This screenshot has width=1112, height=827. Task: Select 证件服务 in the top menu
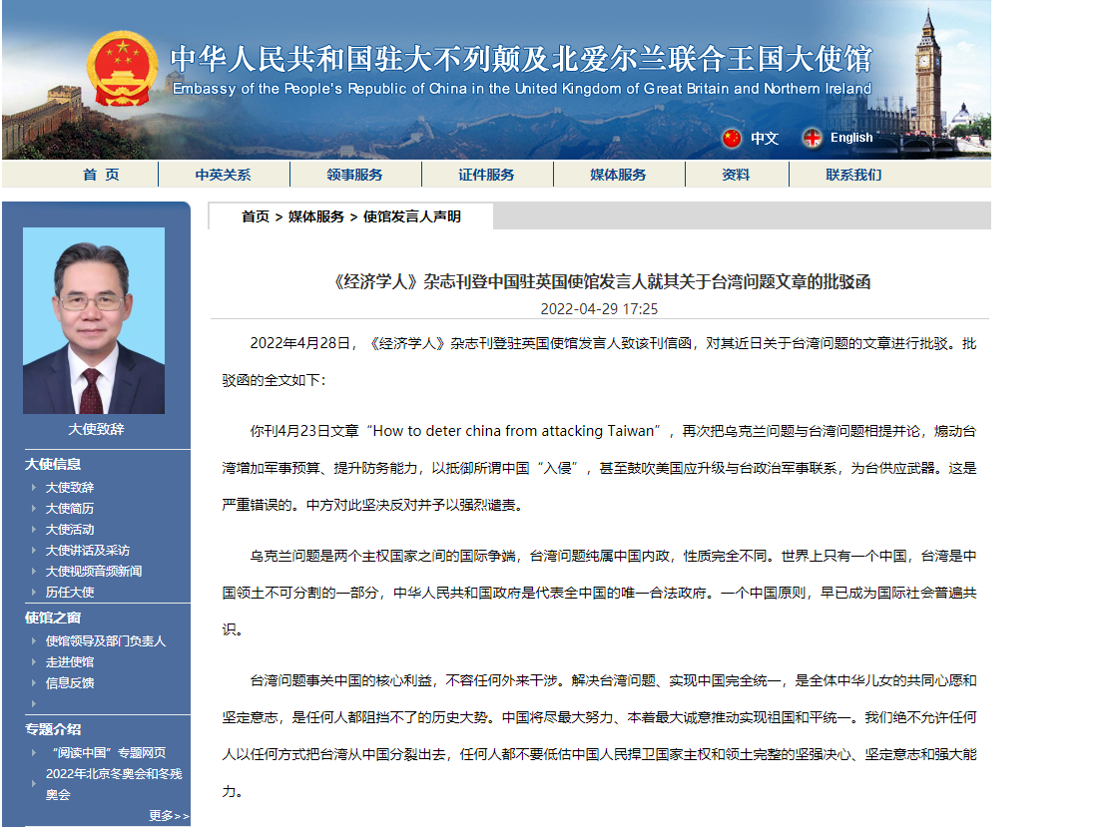[x=485, y=174]
